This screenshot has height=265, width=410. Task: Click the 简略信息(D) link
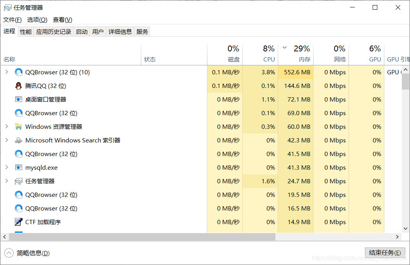pyautogui.click(x=33, y=253)
